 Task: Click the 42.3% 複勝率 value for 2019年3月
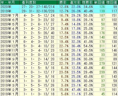coord(88,85)
